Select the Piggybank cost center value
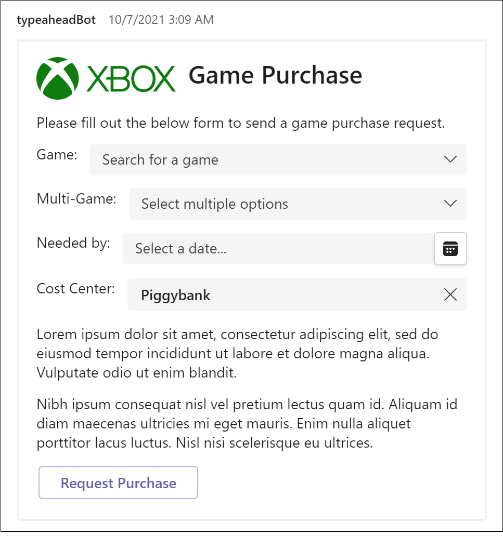The width and height of the screenshot is (503, 538). point(176,295)
